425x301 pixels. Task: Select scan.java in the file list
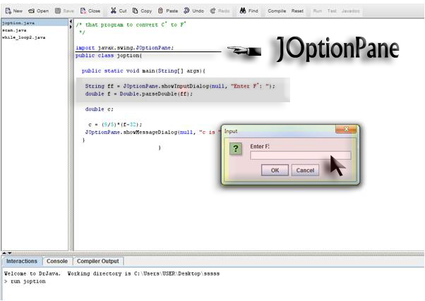pyautogui.click(x=14, y=30)
